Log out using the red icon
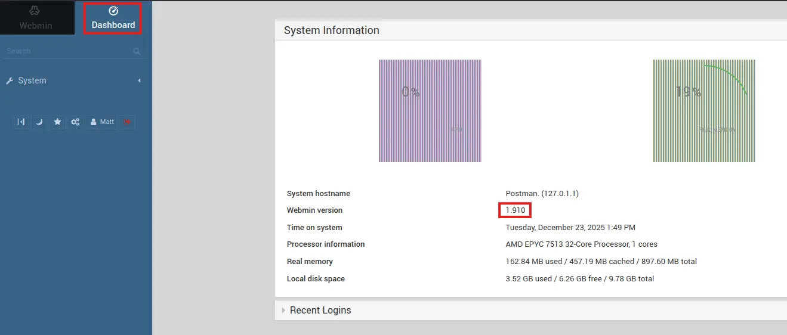This screenshot has width=787, height=335. tap(127, 122)
